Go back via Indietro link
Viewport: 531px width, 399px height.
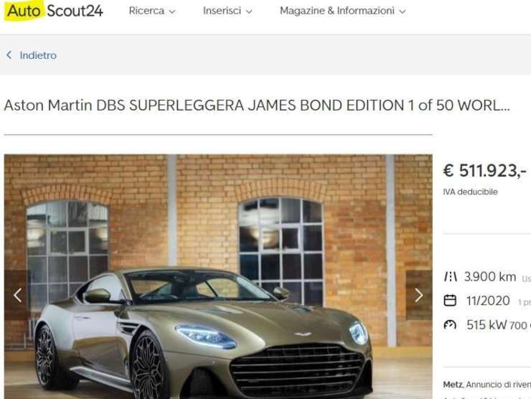pos(38,55)
